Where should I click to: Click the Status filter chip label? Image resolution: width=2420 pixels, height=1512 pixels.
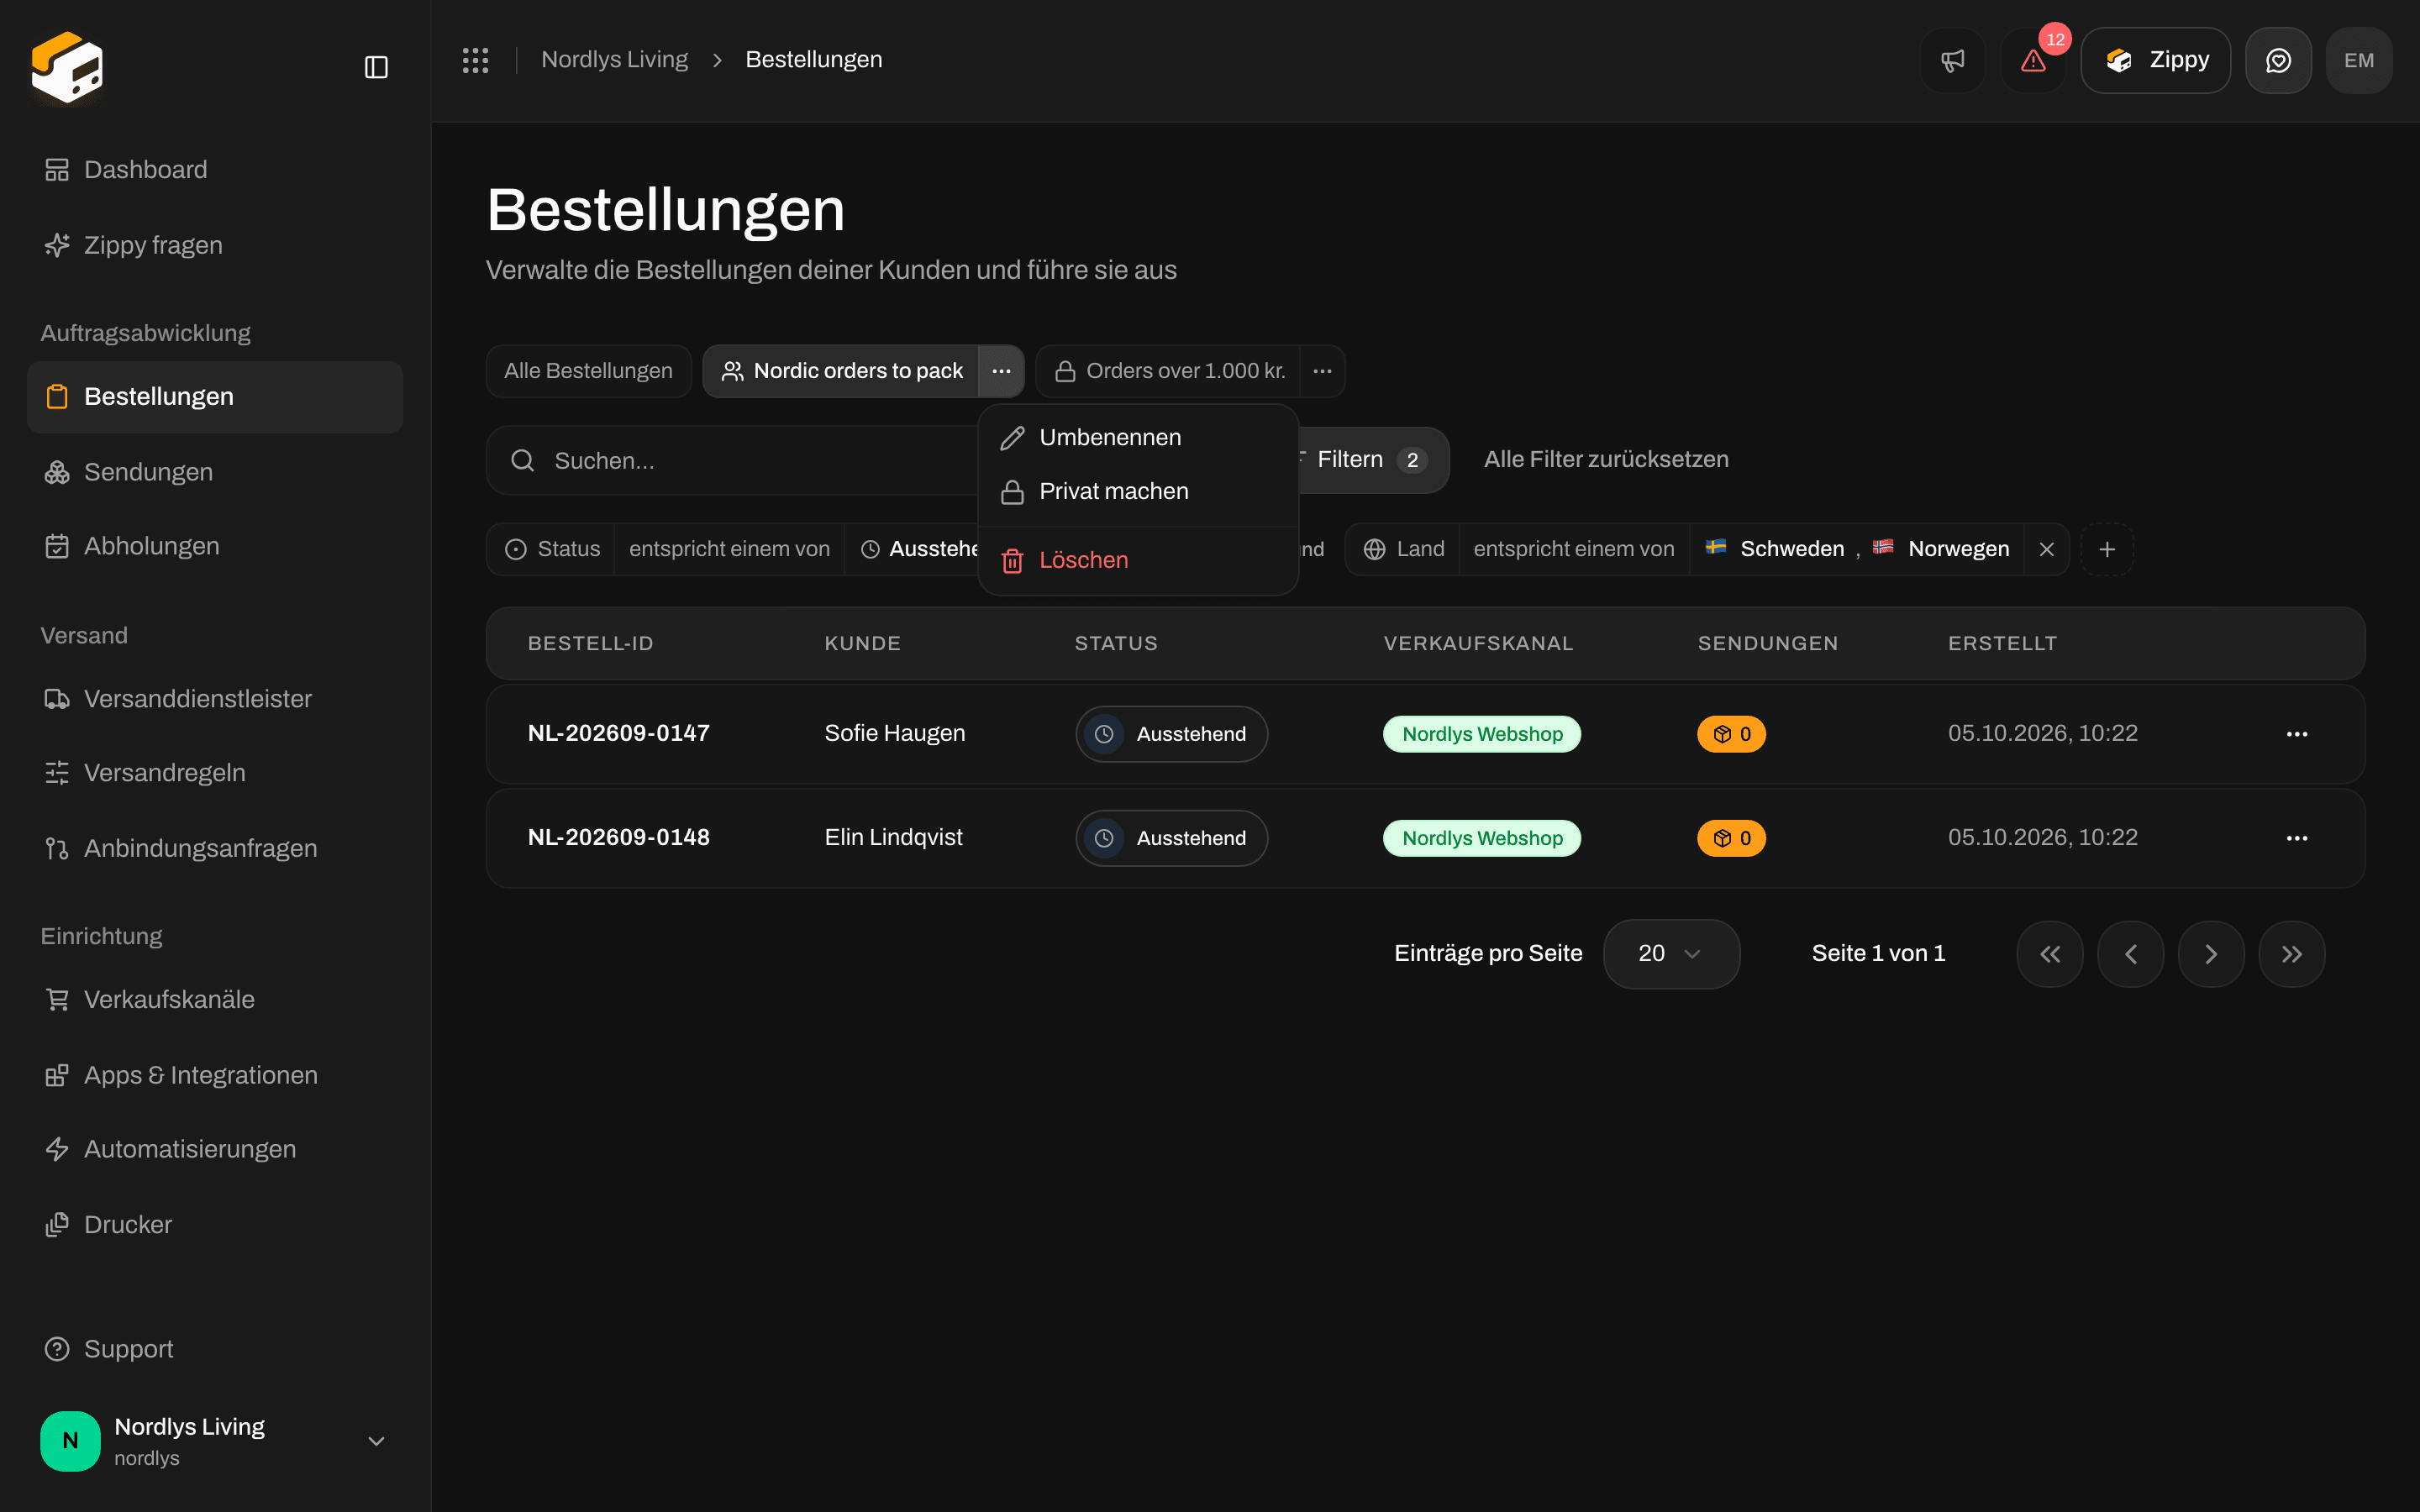551,549
